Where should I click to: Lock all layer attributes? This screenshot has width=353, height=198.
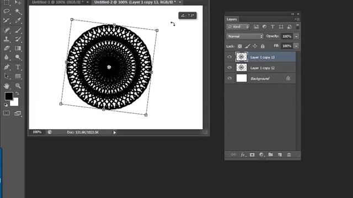(263, 46)
